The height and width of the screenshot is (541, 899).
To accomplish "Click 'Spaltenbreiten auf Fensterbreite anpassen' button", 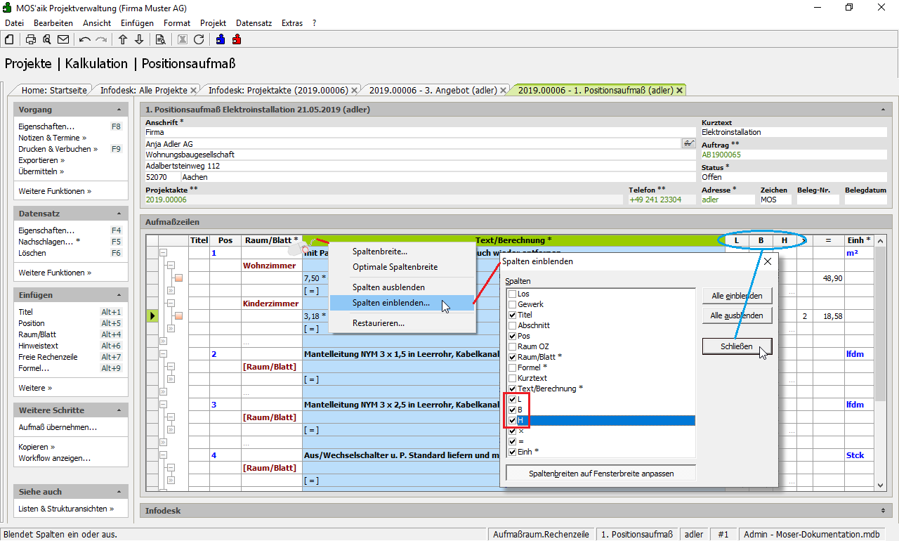I will tap(600, 474).
